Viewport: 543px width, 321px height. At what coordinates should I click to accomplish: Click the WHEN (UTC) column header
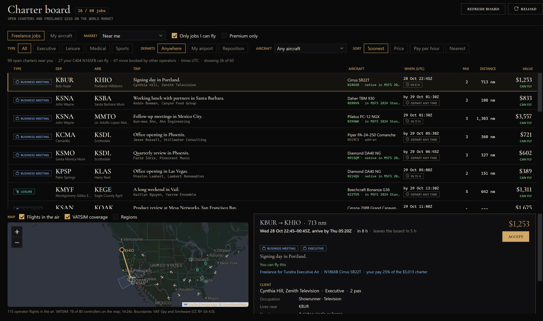pos(414,69)
